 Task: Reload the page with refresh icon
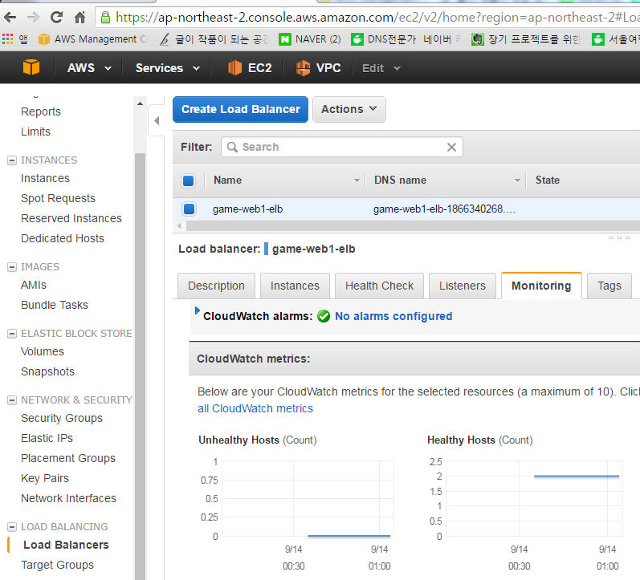(56, 17)
